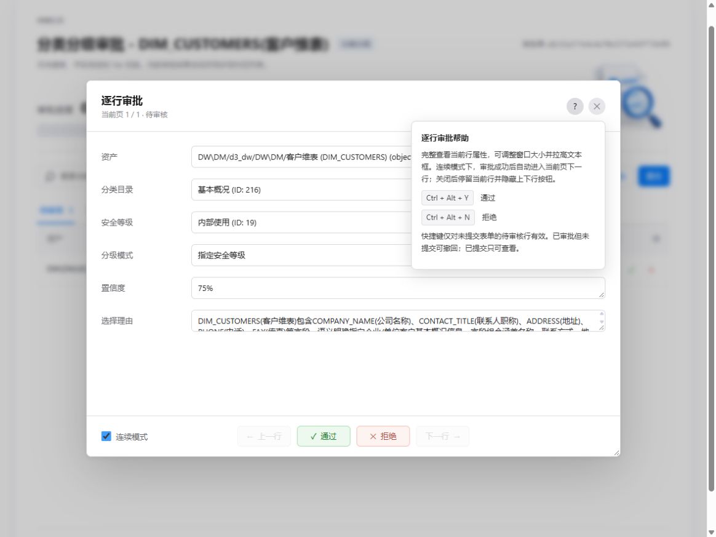Click the 上一行 previous row button
Image resolution: width=716 pixels, height=537 pixels.
pos(264,436)
